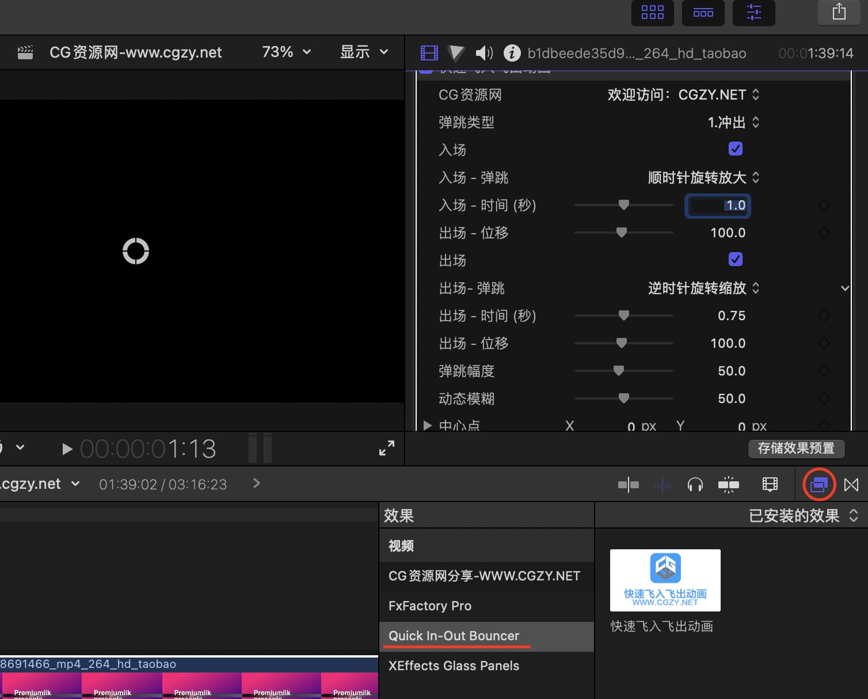Viewport: 868px width, 699px height.
Task: Add keyframe for 入场 - 时间 (秒)
Action: [824, 205]
